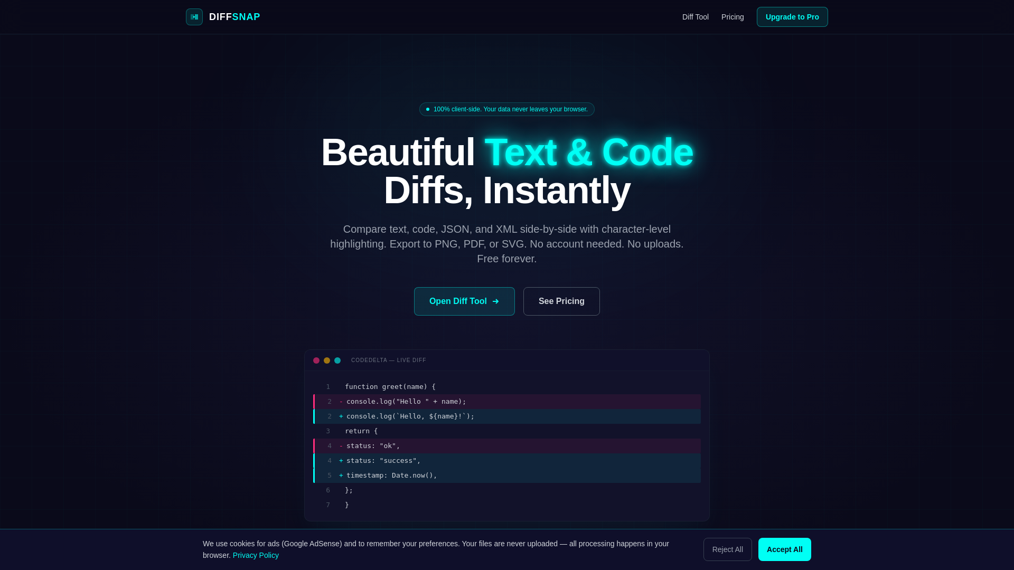Accept all cookies
Viewport: 1014px width, 570px height.
coord(784,549)
